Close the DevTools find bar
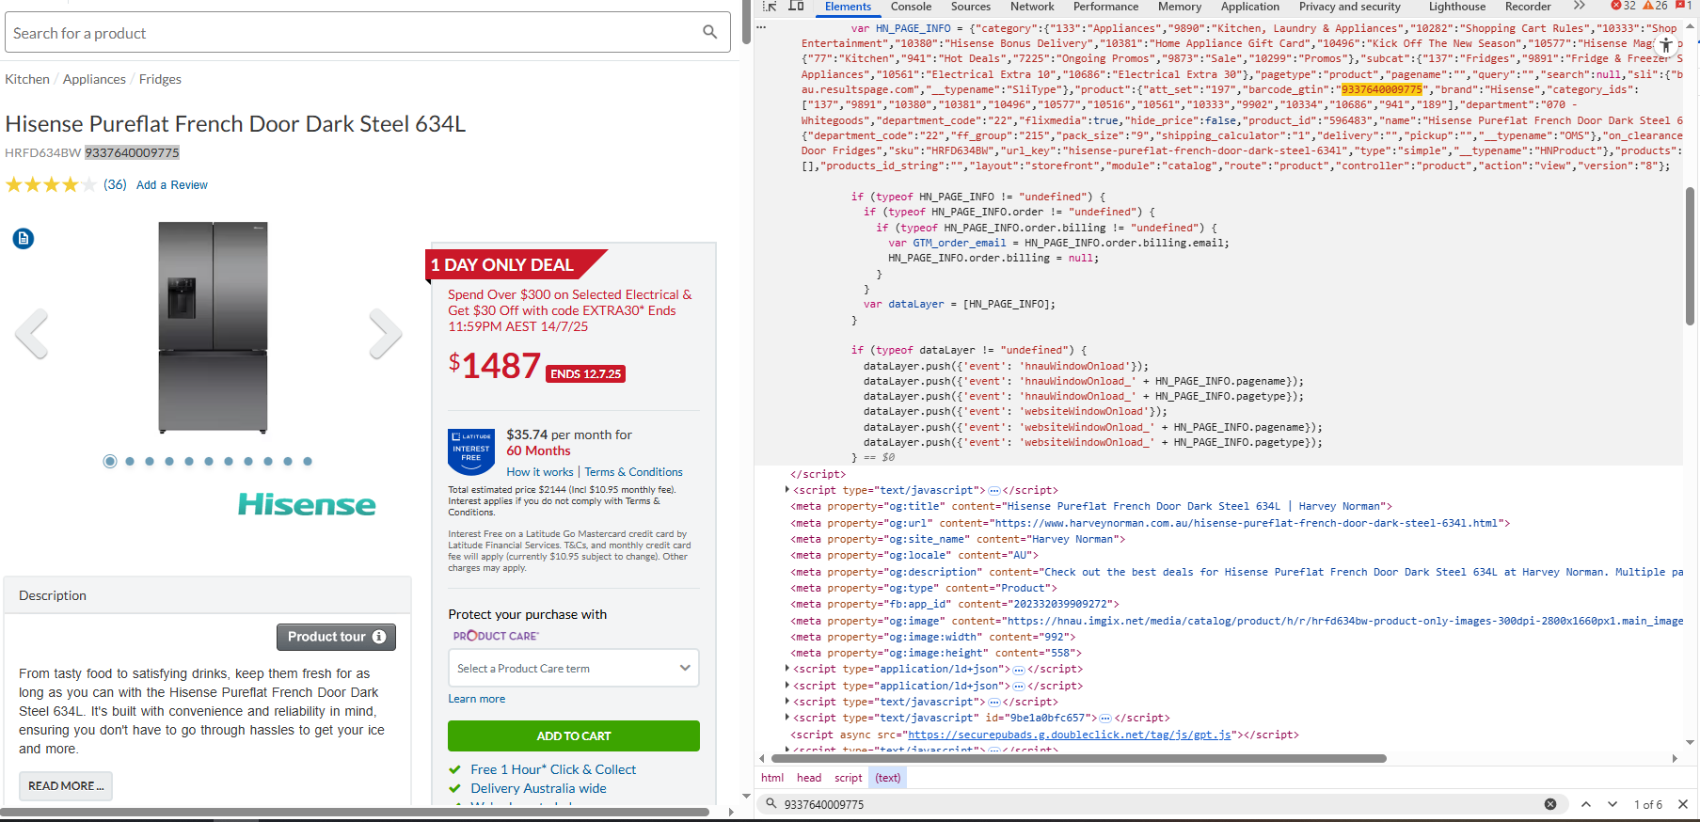 pyautogui.click(x=1683, y=804)
